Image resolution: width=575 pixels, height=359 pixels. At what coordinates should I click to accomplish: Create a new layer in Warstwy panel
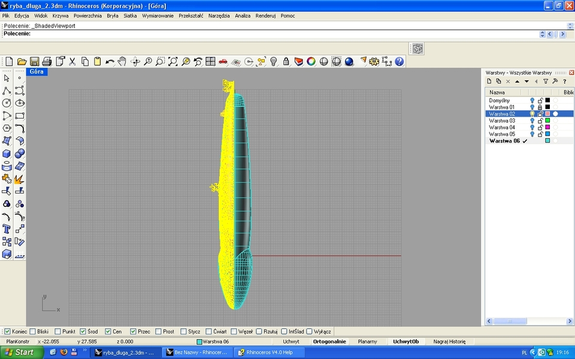(489, 81)
